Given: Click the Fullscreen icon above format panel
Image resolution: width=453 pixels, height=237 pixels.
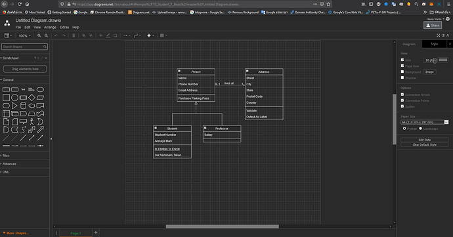Looking at the screenshot, I should pos(439,35).
